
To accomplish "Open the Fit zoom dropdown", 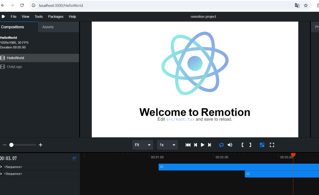I will 143,145.
